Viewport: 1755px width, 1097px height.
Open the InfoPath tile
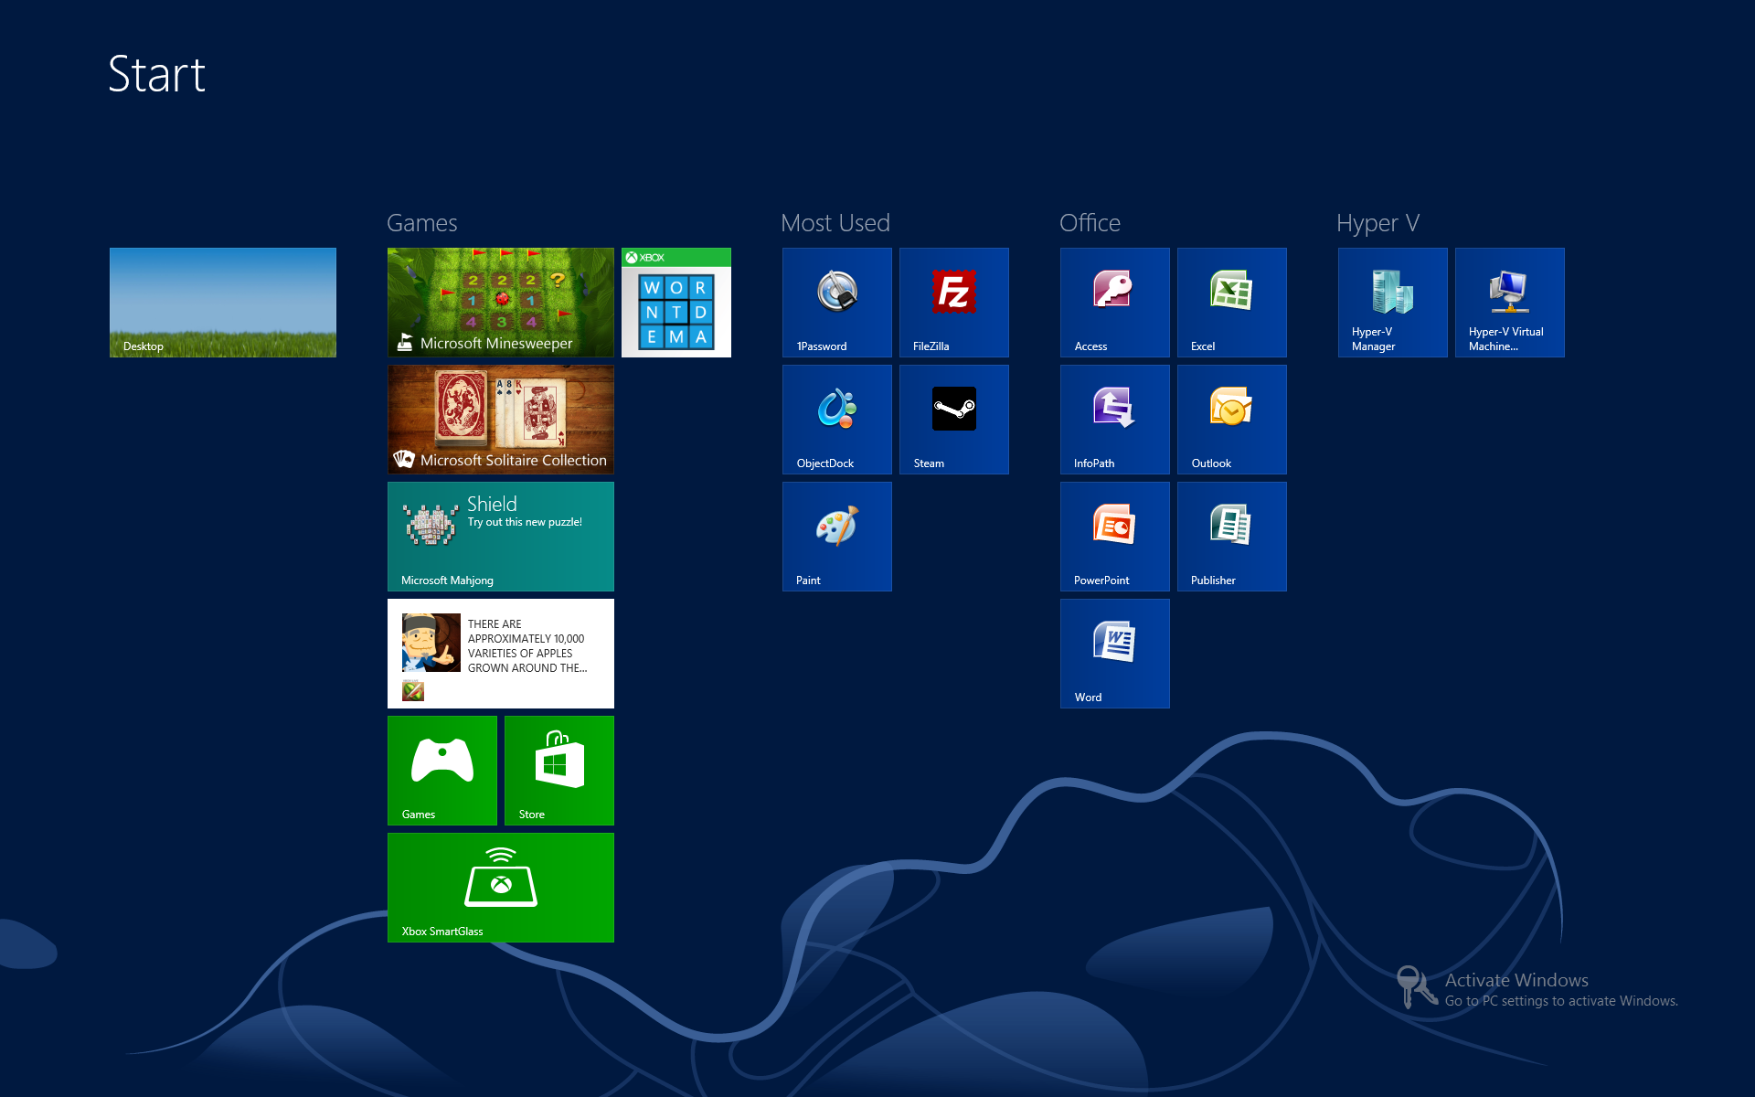pyautogui.click(x=1115, y=420)
